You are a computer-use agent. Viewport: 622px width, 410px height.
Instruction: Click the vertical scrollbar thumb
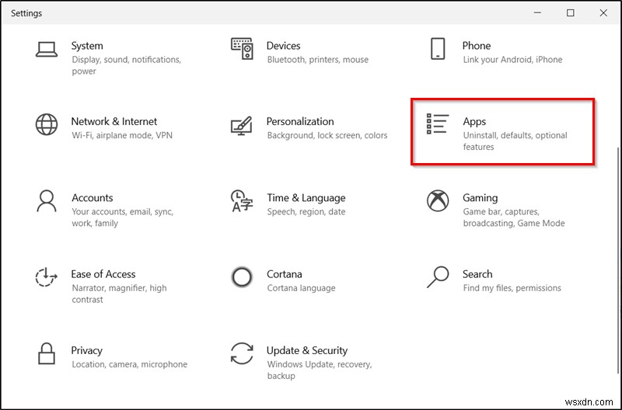(618, 260)
